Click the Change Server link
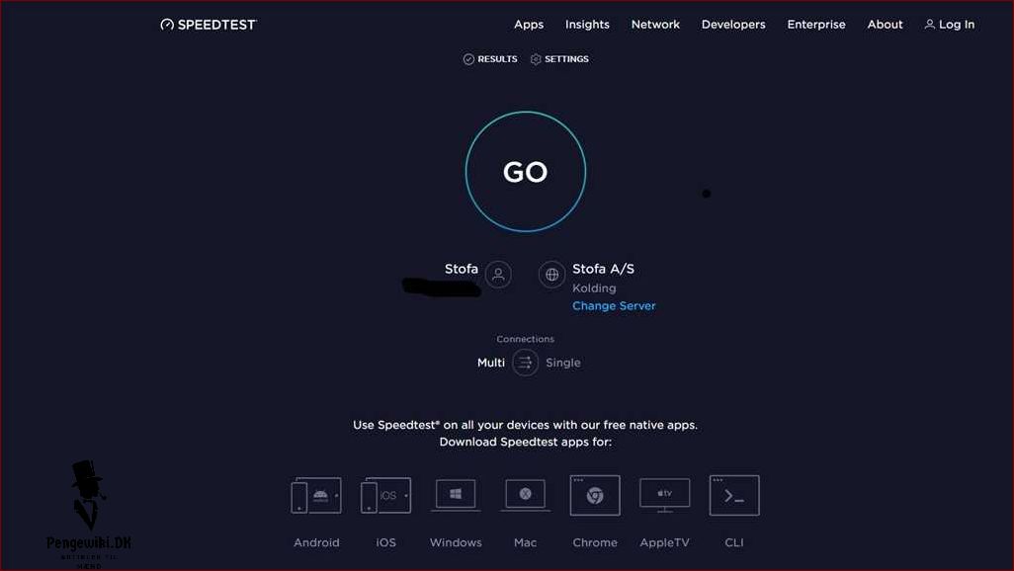 (x=614, y=305)
